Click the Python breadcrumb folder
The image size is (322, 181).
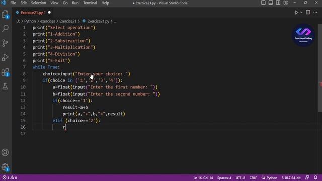30,21
